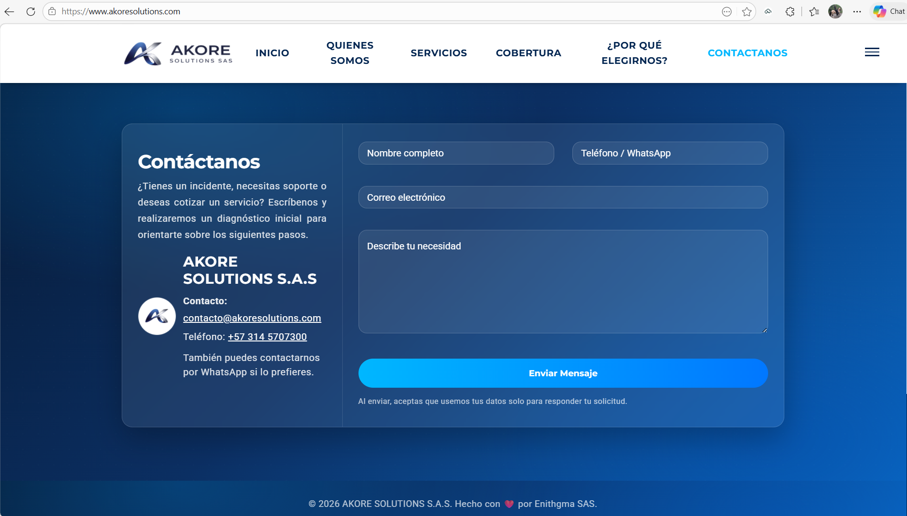Open Copilot Chat in the toolbar
The image size is (907, 516).
888,11
